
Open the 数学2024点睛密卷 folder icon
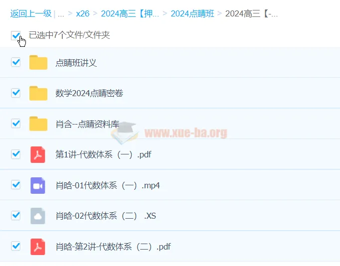click(x=38, y=93)
